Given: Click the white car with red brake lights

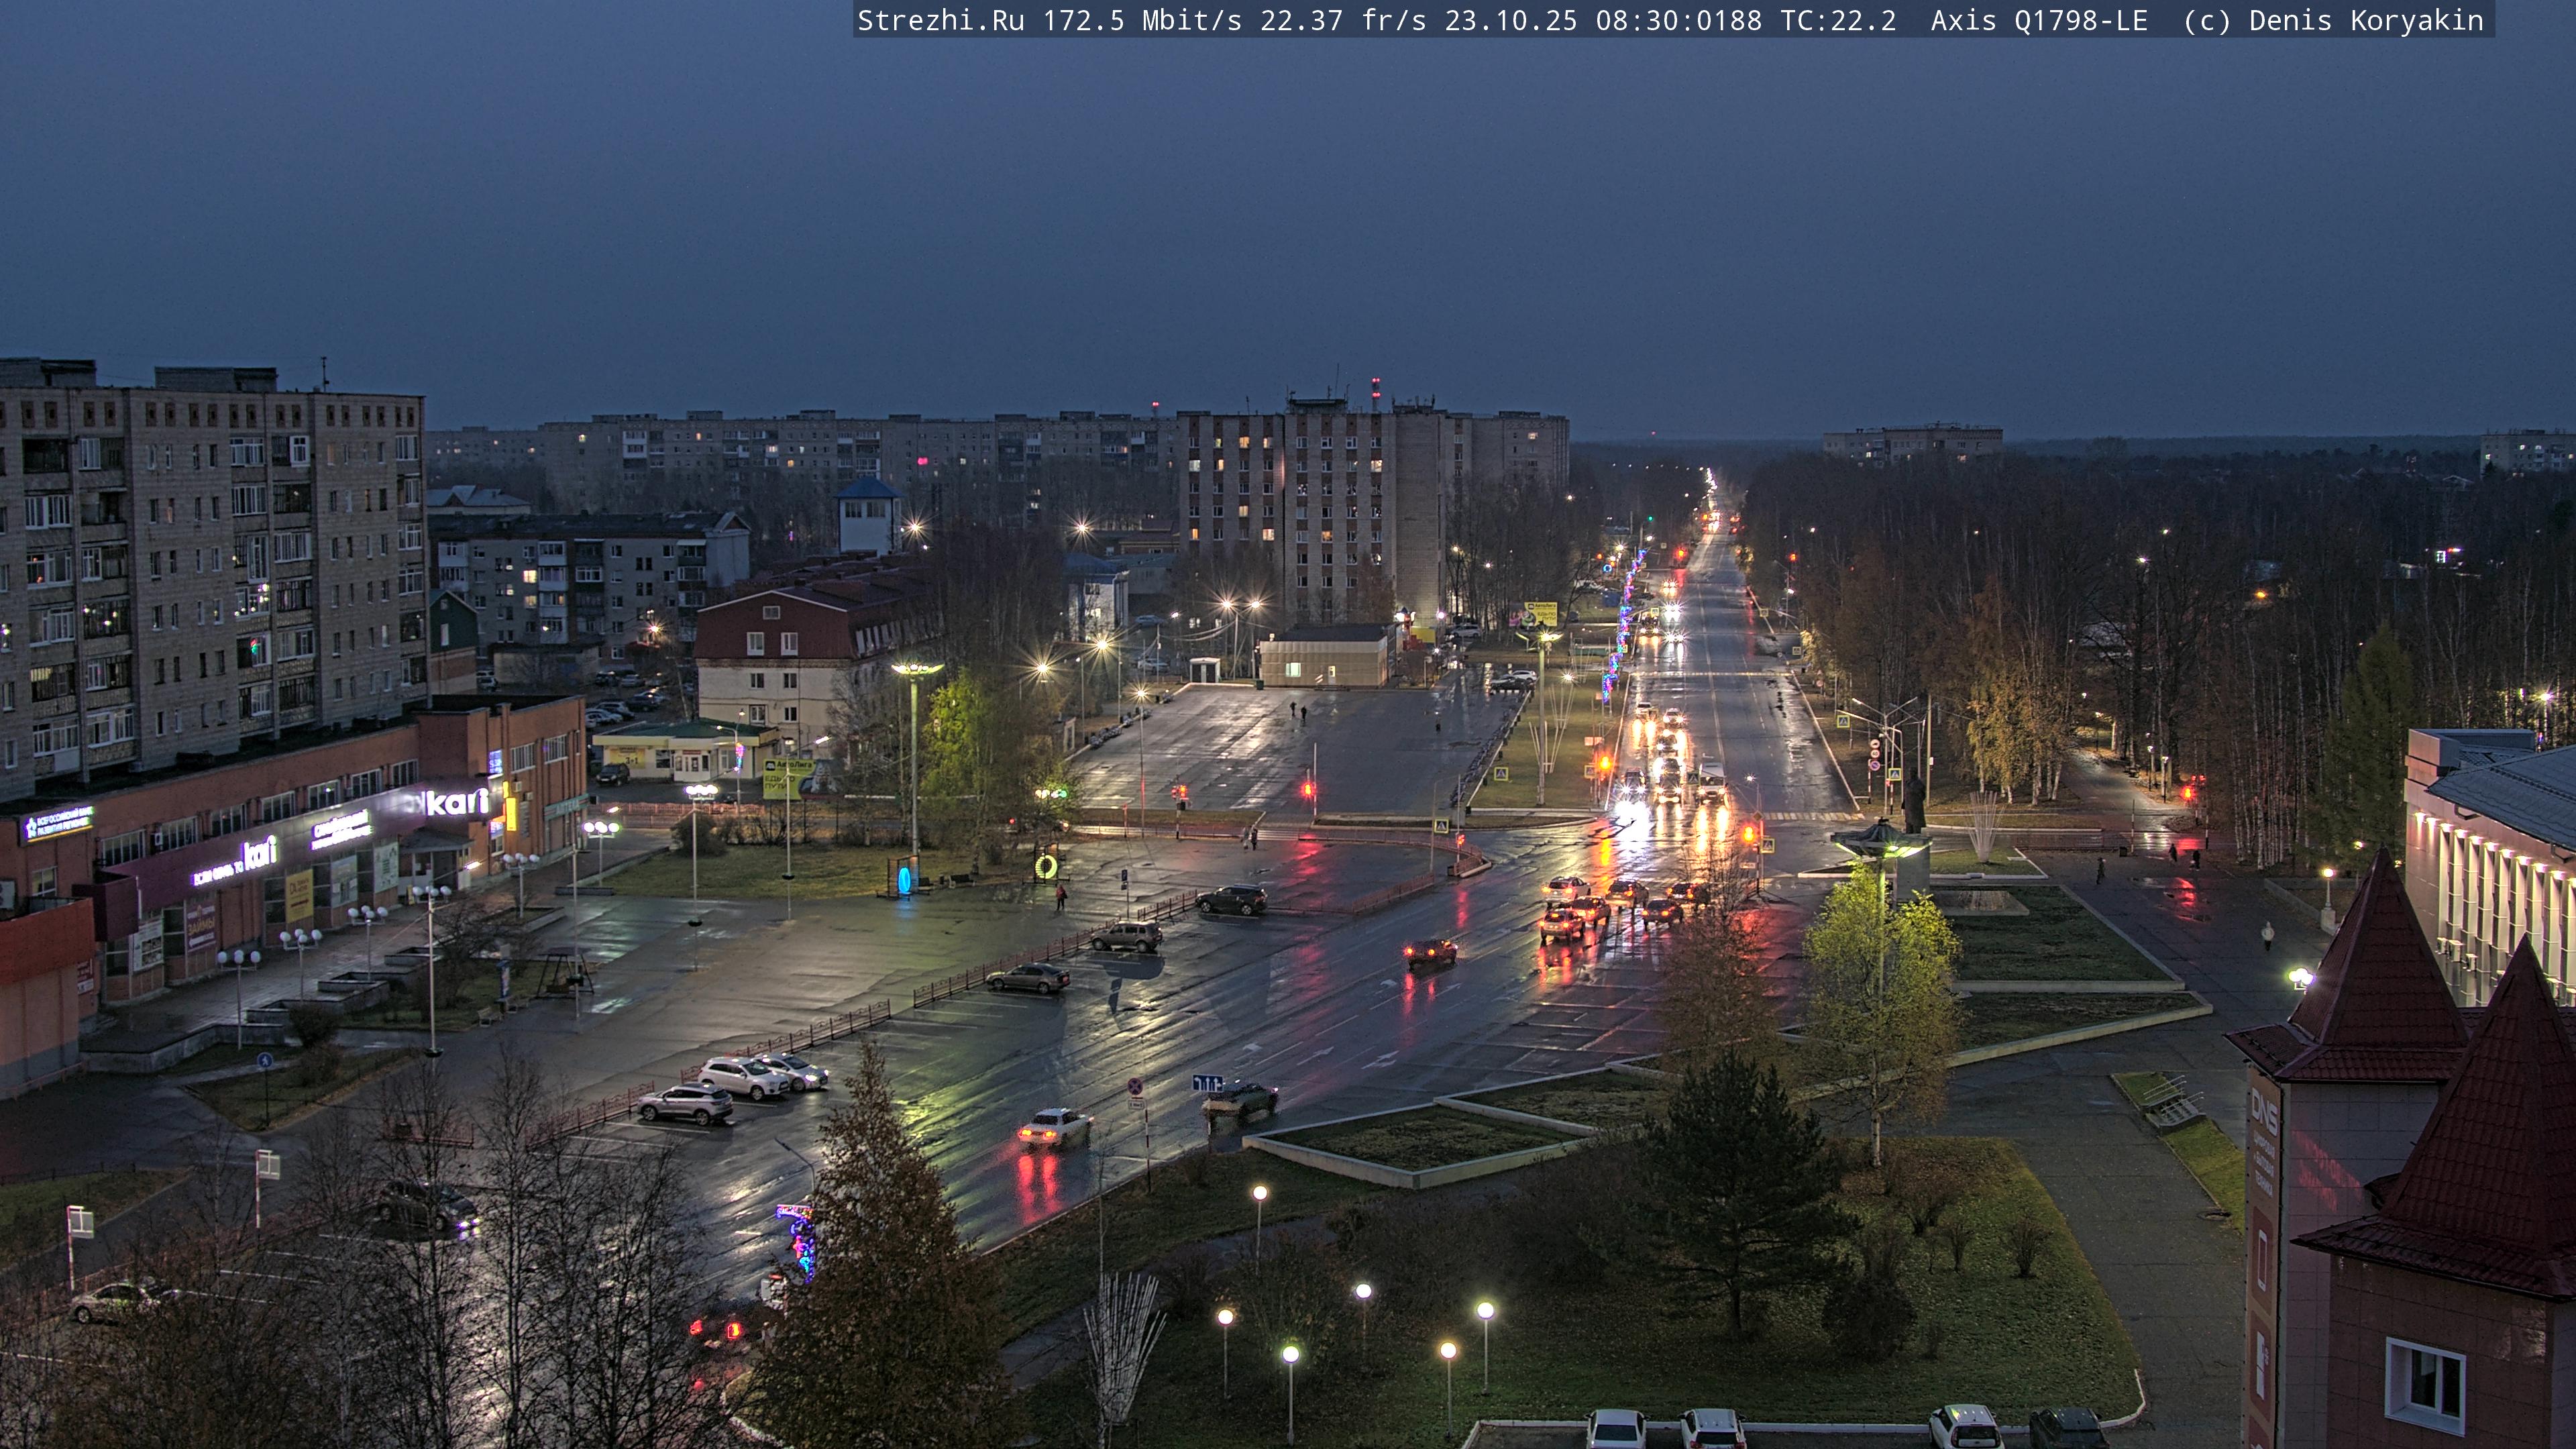Looking at the screenshot, I should pyautogui.click(x=1053, y=1127).
